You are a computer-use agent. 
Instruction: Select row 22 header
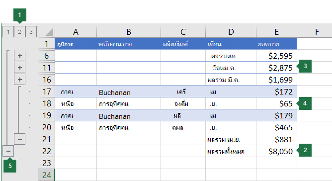47,151
